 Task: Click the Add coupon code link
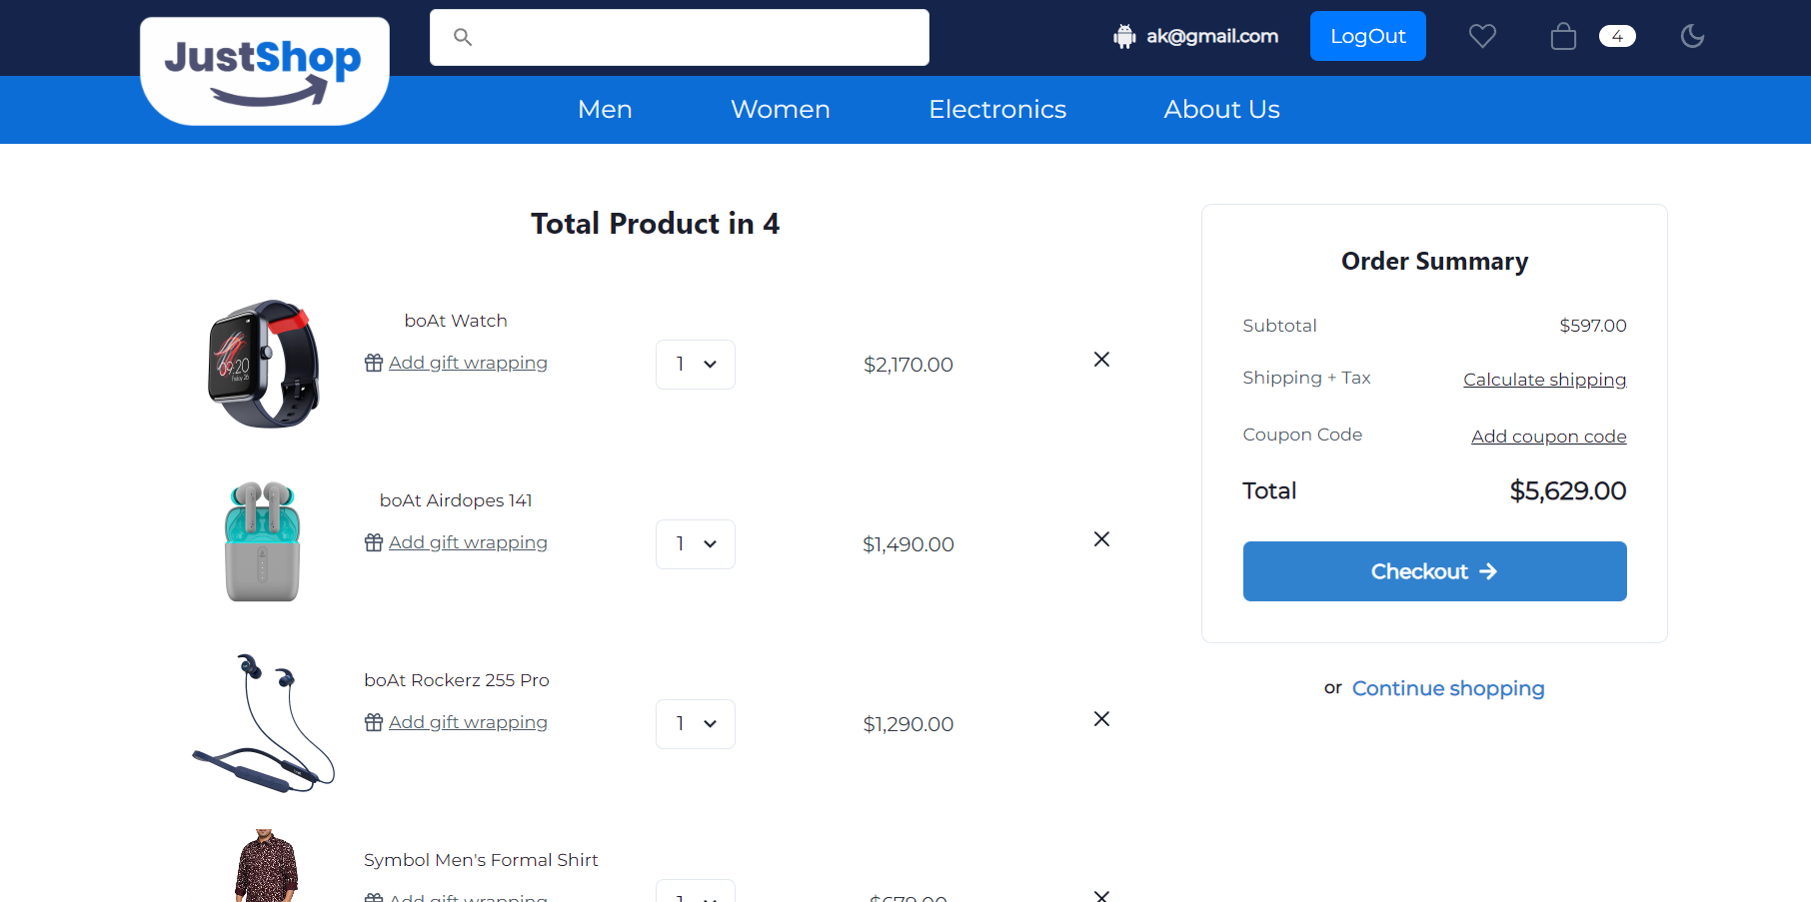(x=1549, y=437)
